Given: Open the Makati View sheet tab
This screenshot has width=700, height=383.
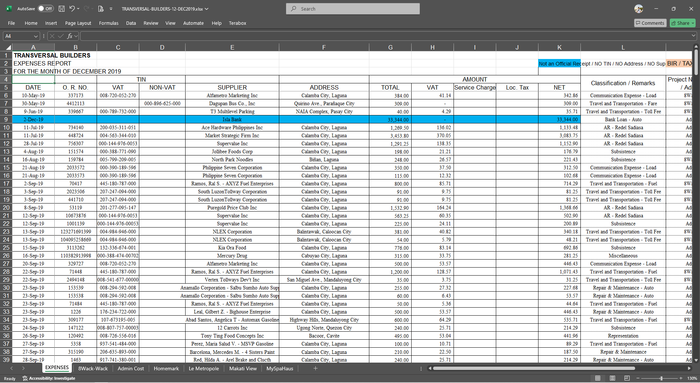Looking at the screenshot, I should pyautogui.click(x=243, y=368).
